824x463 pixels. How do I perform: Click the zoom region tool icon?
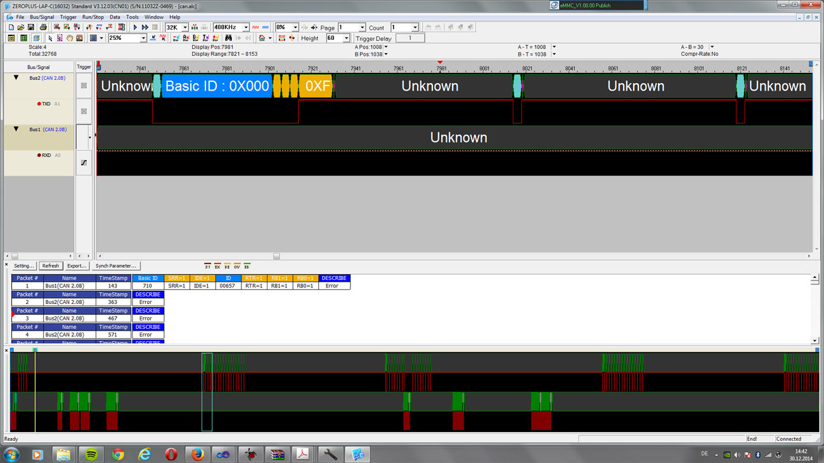[x=60, y=38]
